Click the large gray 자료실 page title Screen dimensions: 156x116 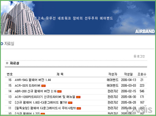click(x=9, y=44)
